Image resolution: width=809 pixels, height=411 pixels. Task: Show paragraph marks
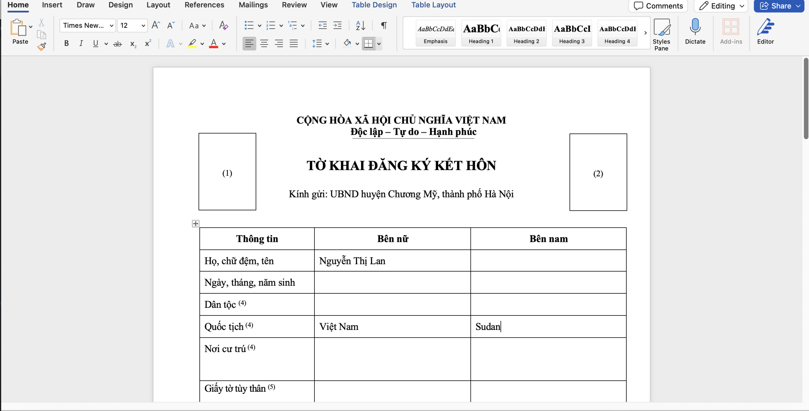click(x=383, y=26)
